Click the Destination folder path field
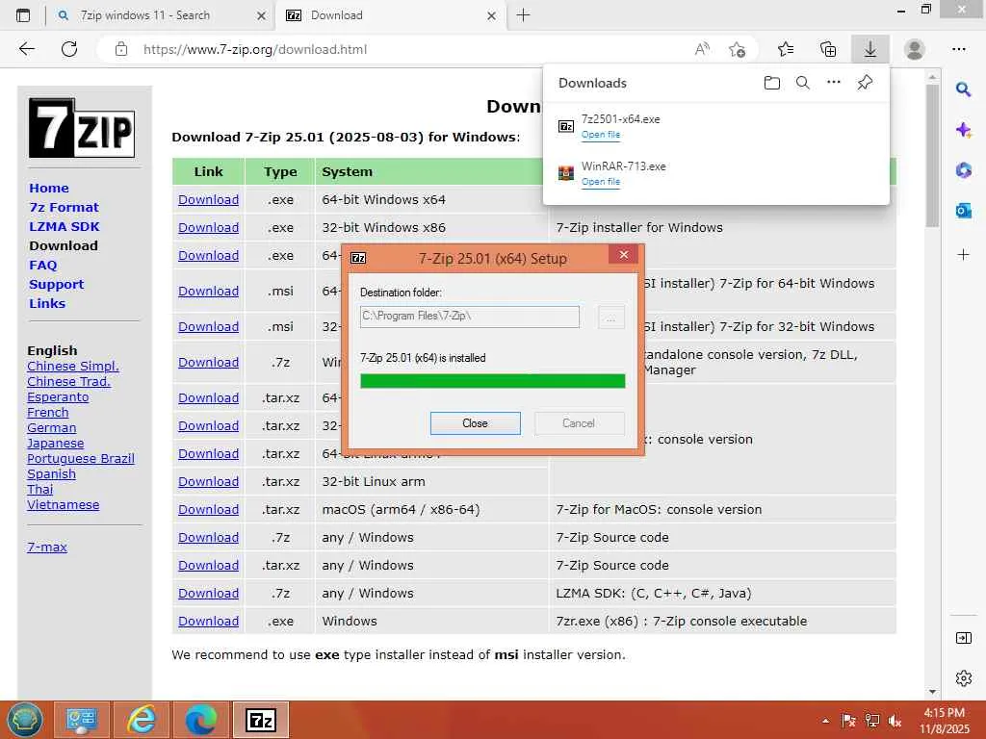Viewport: 986px width, 739px height. (x=470, y=317)
